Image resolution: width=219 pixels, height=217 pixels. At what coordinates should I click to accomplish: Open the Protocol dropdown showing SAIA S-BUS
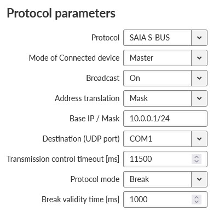coord(165,38)
